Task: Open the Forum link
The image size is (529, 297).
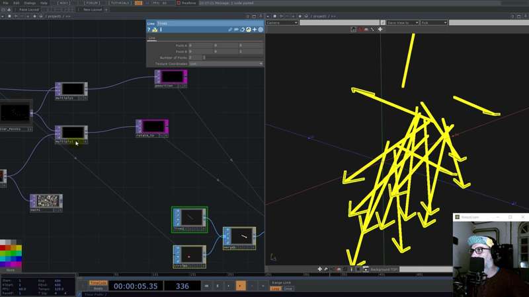Action: pyautogui.click(x=92, y=3)
